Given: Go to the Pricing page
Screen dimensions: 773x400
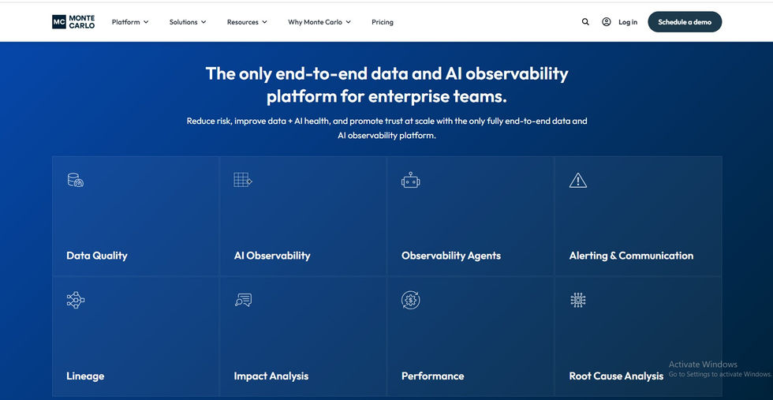Looking at the screenshot, I should (x=383, y=22).
